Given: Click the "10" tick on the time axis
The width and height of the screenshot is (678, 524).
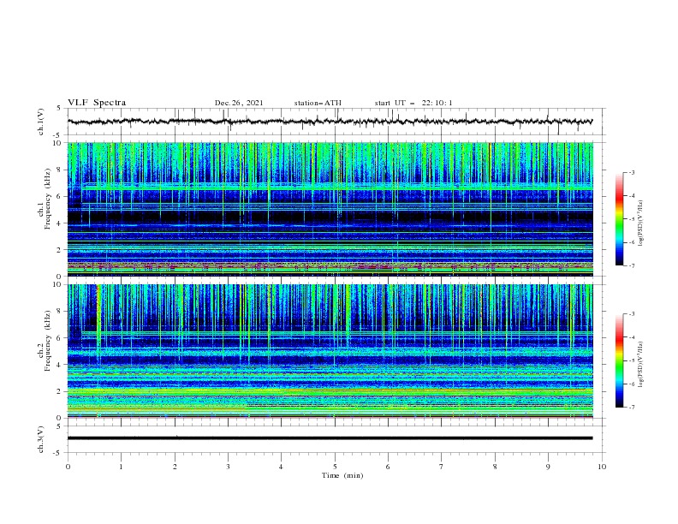Looking at the screenshot, I should coord(602,467).
